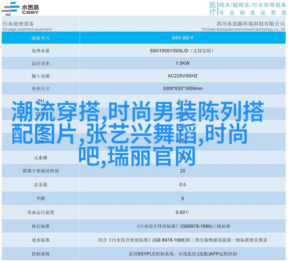Select the SSY-XD-Y model value

pos(183,38)
